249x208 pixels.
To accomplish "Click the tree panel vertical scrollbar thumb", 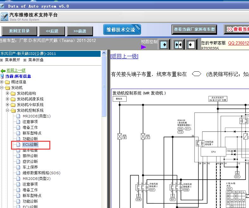I will point(104,86).
